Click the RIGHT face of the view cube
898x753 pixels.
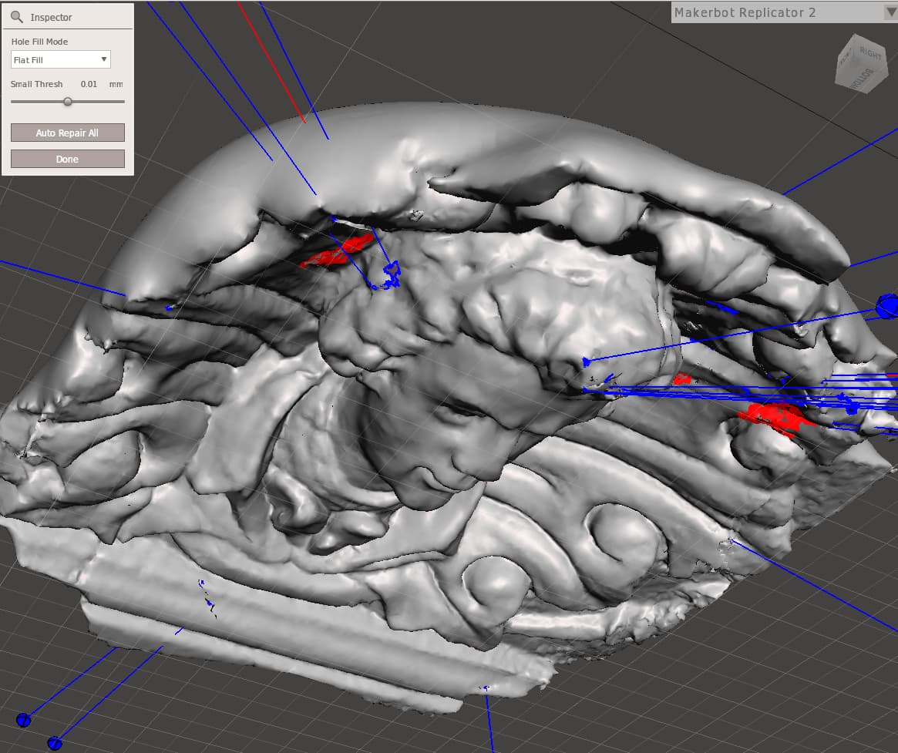(x=871, y=54)
